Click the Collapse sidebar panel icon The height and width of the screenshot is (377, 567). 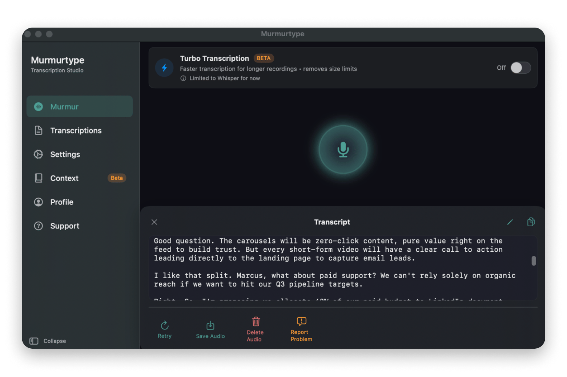coord(34,341)
